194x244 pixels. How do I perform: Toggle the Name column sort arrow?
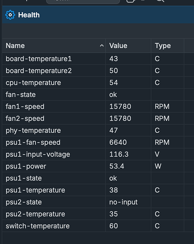(x=102, y=46)
